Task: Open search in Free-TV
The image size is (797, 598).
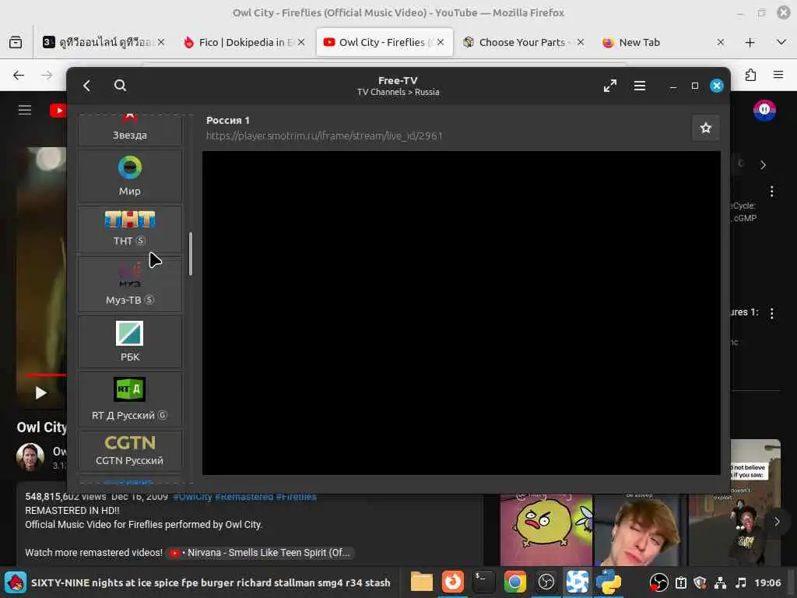Action: (x=120, y=86)
